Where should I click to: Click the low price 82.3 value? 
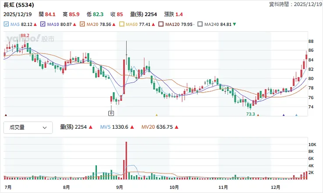point(98,14)
